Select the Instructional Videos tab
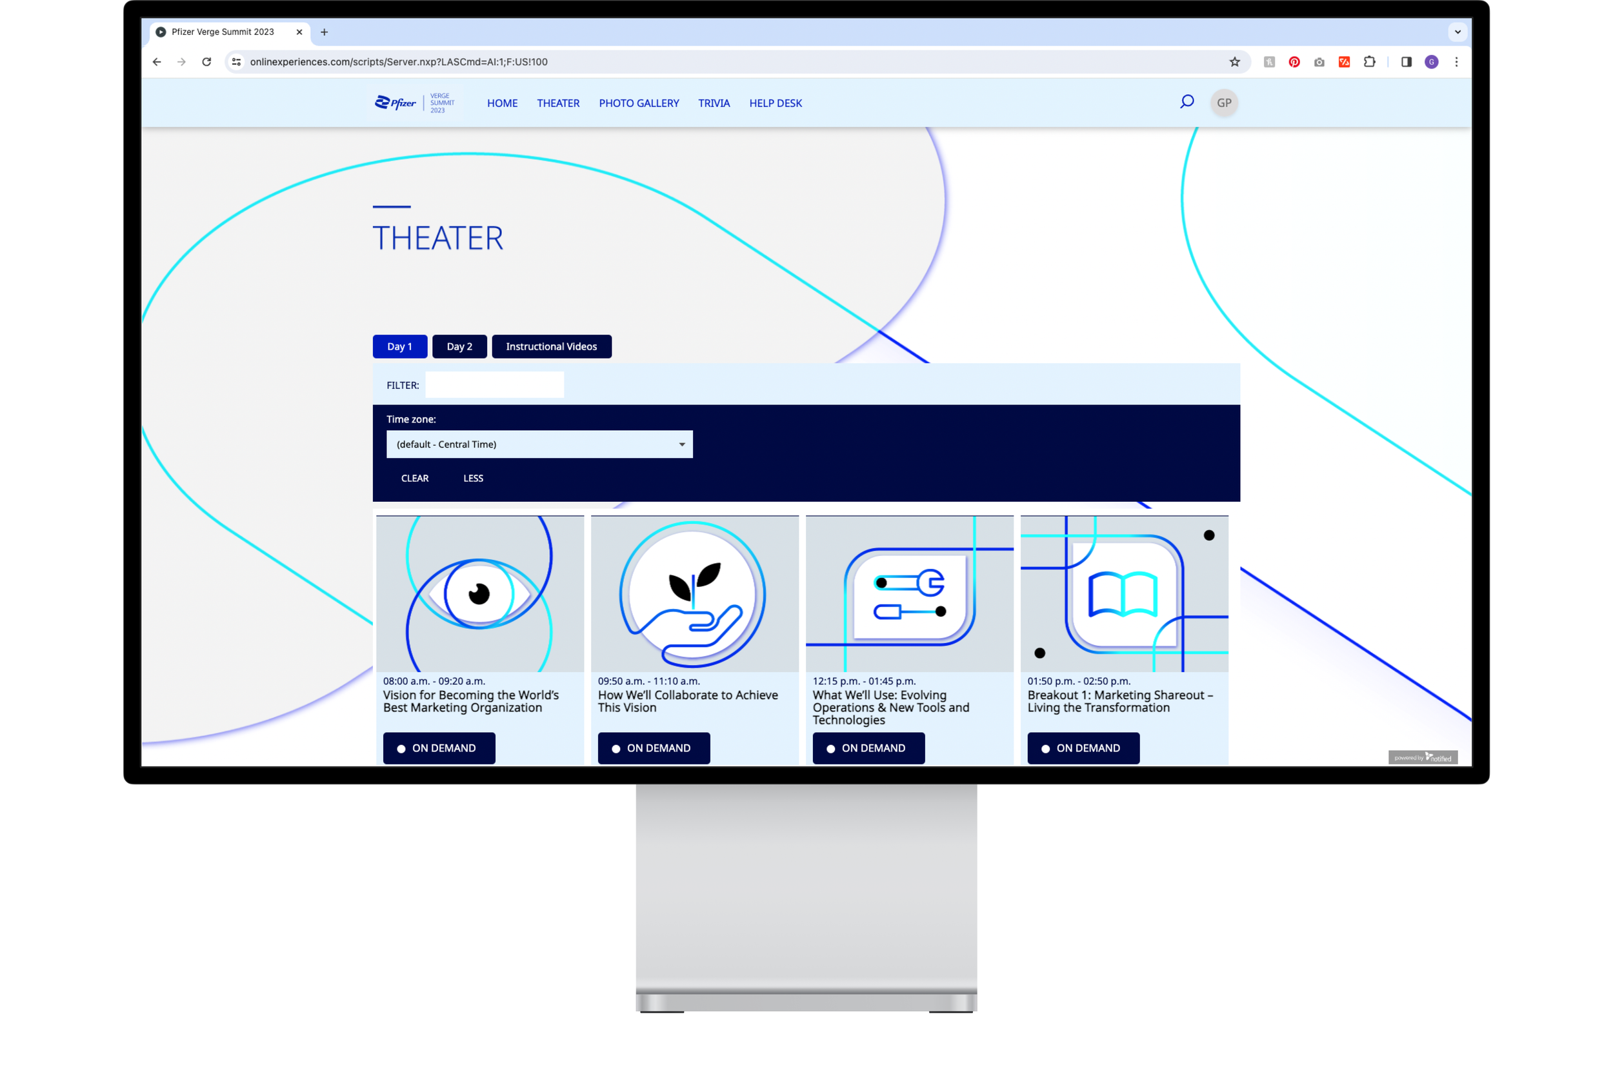 (x=551, y=346)
